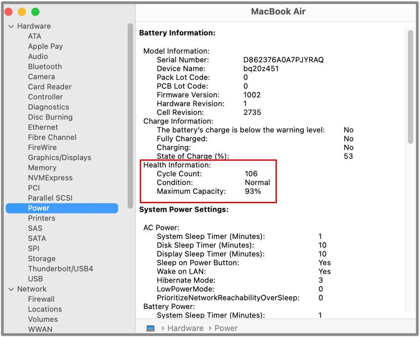This screenshot has height=337, width=420.
Task: Click the Cycle Count value 106
Action: click(251, 174)
